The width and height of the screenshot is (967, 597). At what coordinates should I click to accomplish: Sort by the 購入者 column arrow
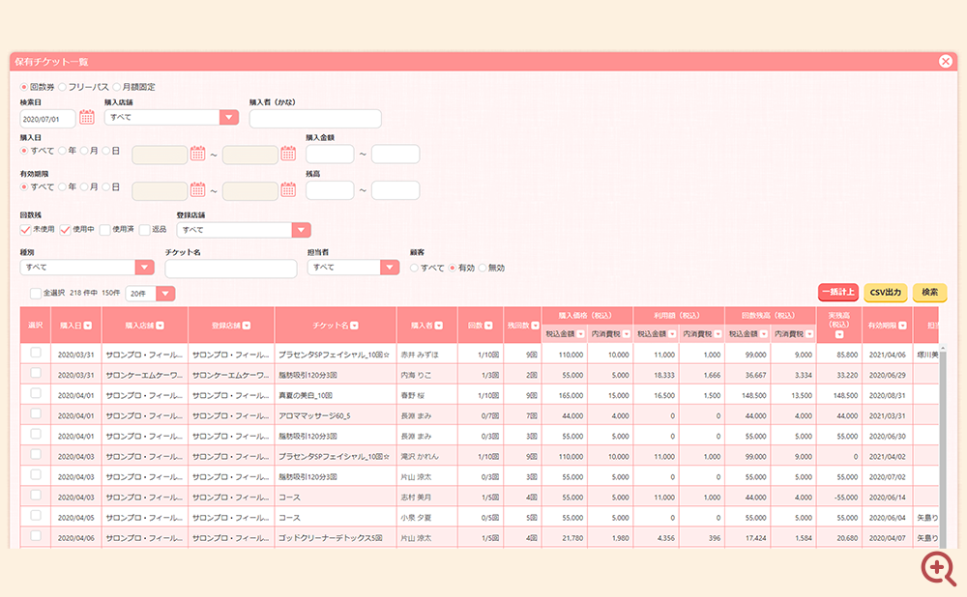439,326
